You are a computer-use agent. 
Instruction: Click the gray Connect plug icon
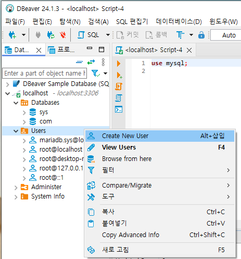(38, 35)
